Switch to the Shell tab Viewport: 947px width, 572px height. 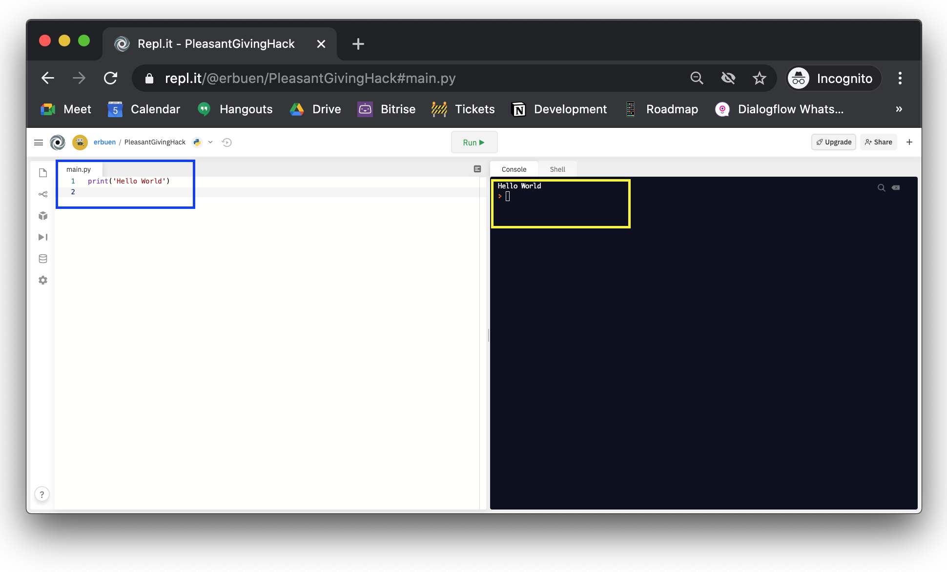point(557,169)
